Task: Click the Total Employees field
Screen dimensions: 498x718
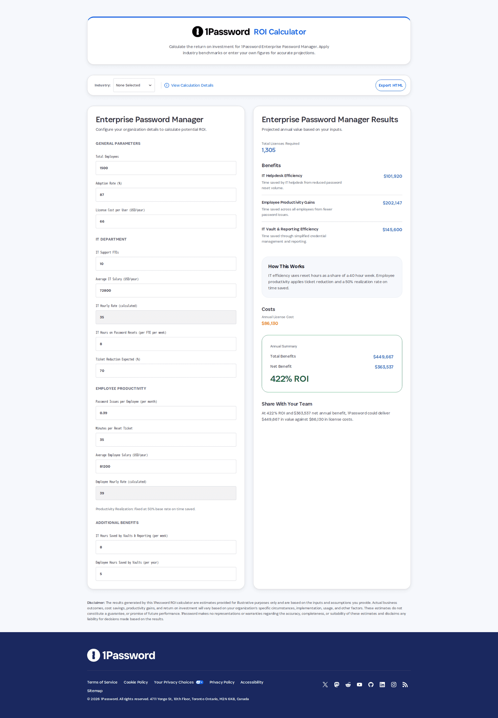Action: point(166,168)
